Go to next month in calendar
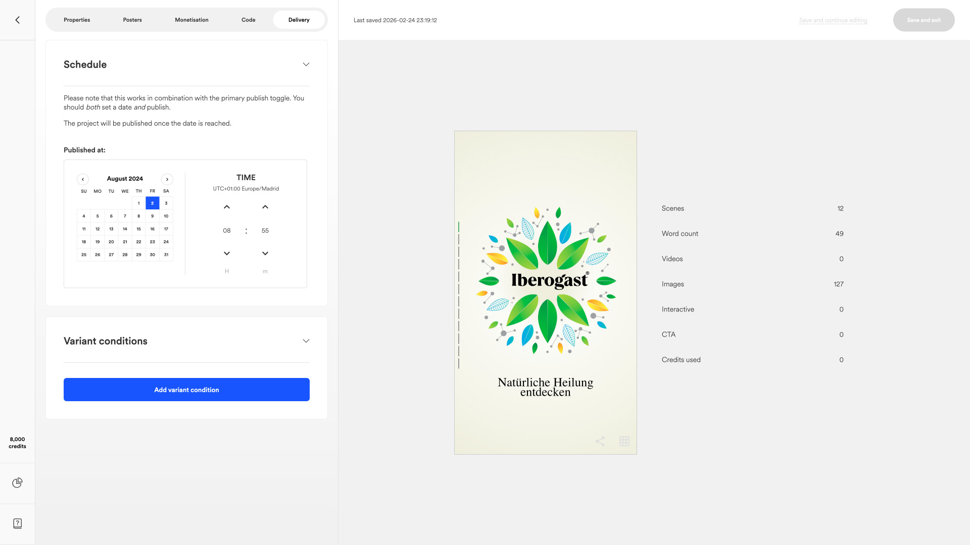Viewport: 970px width, 545px height. 167,179
